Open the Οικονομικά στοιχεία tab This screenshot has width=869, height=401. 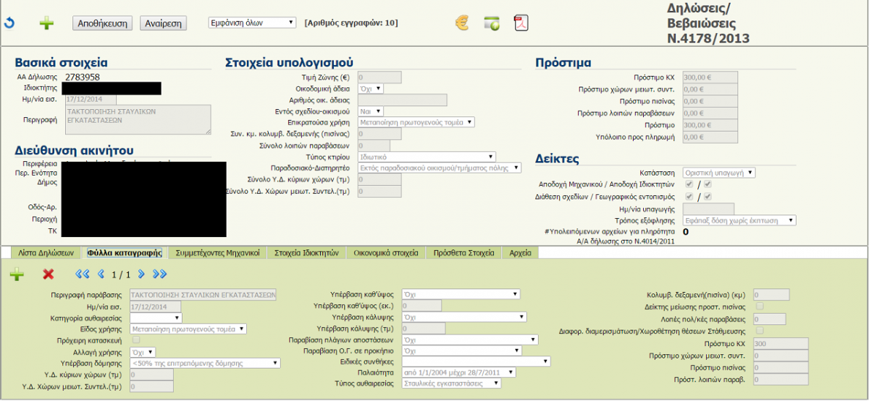tap(385, 253)
